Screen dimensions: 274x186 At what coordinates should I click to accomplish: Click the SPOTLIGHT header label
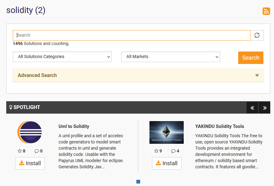[27, 107]
